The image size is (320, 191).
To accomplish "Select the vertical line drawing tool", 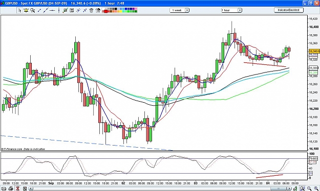I will click(59, 10).
